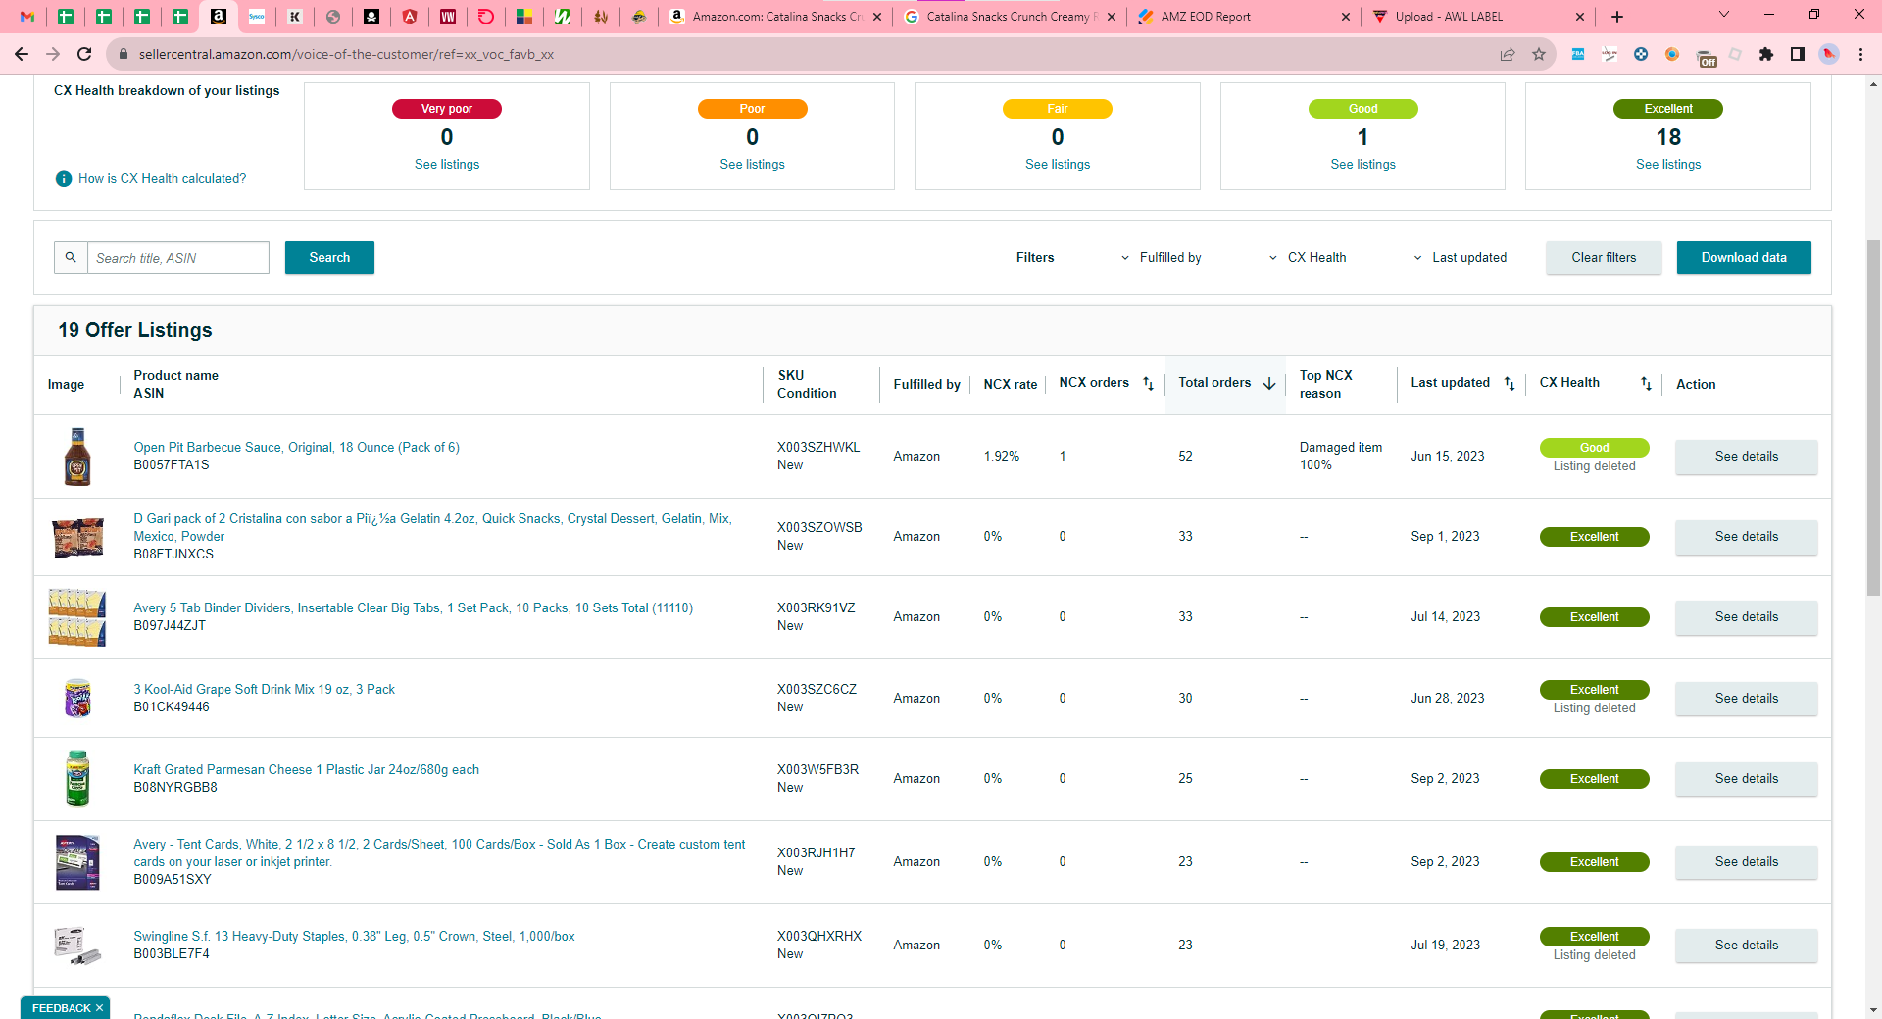Open the extension showing Off badge

[x=1706, y=56]
